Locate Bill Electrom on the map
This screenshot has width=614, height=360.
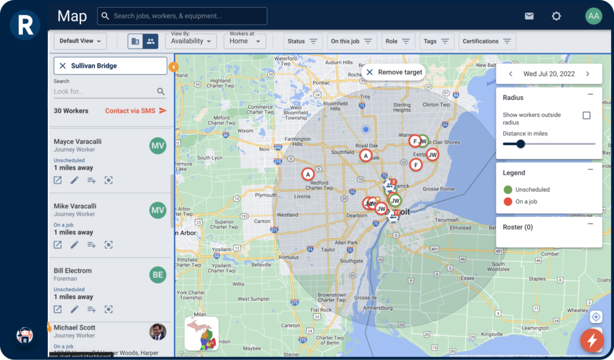(109, 309)
